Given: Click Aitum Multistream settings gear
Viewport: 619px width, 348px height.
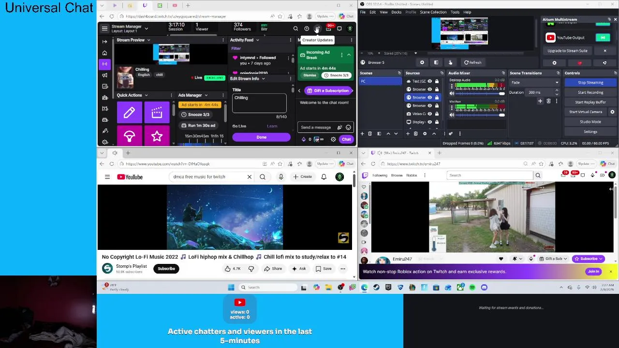Looking at the screenshot, I should [x=554, y=63].
